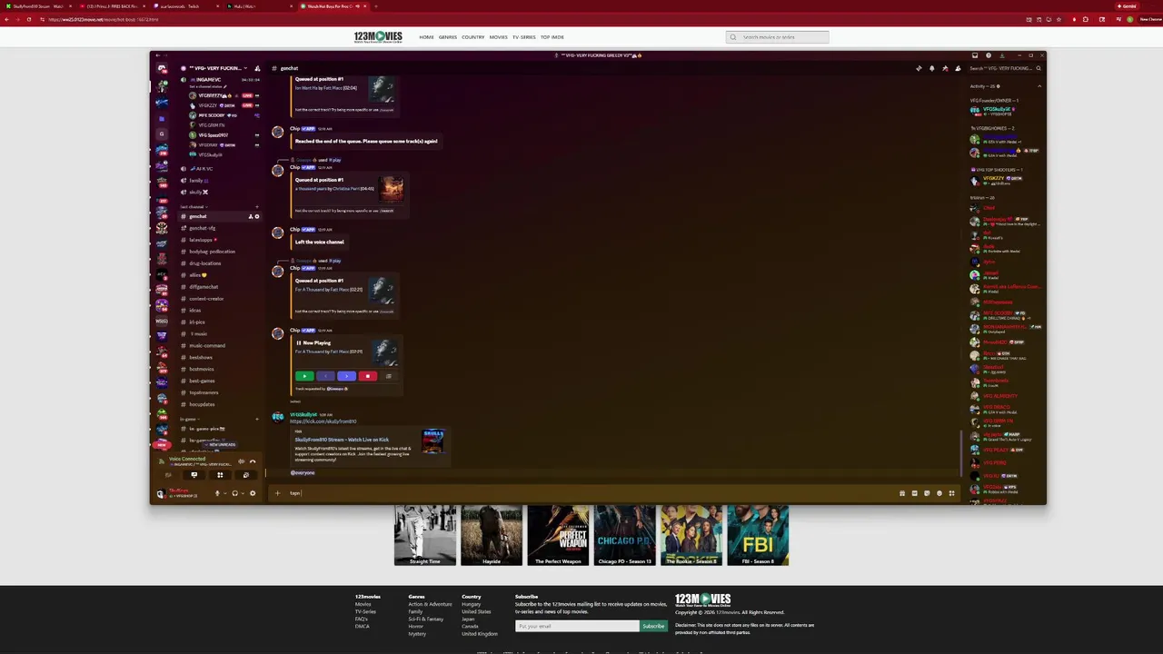Open the emoji picker in message bar
Screen dimensions: 1163x654
(939, 493)
